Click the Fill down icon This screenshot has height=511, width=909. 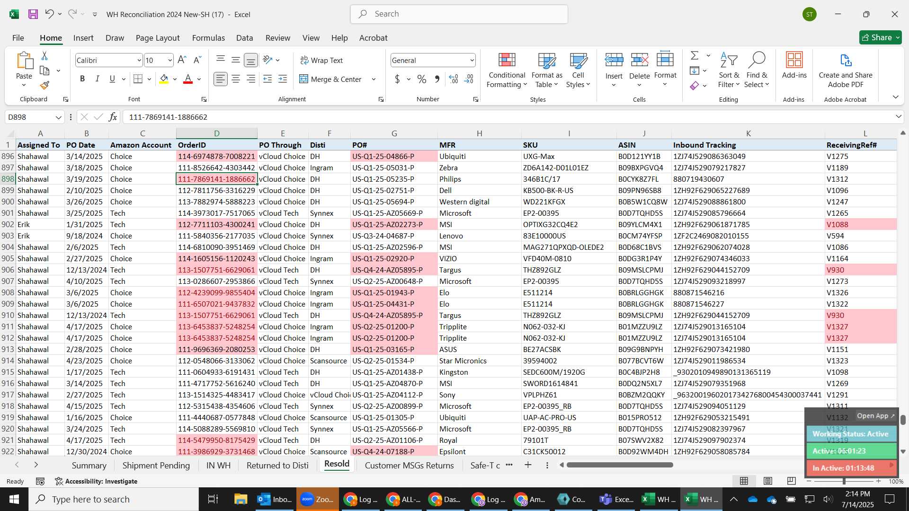pos(695,70)
